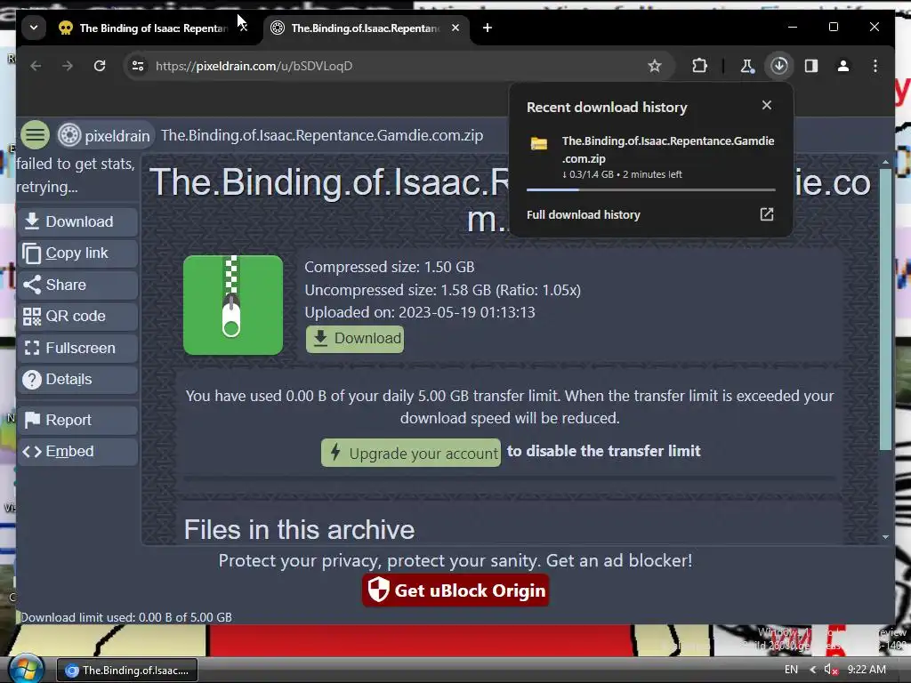Image resolution: width=911 pixels, height=683 pixels.
Task: Open the Embed option in sidebar
Action: point(78,451)
